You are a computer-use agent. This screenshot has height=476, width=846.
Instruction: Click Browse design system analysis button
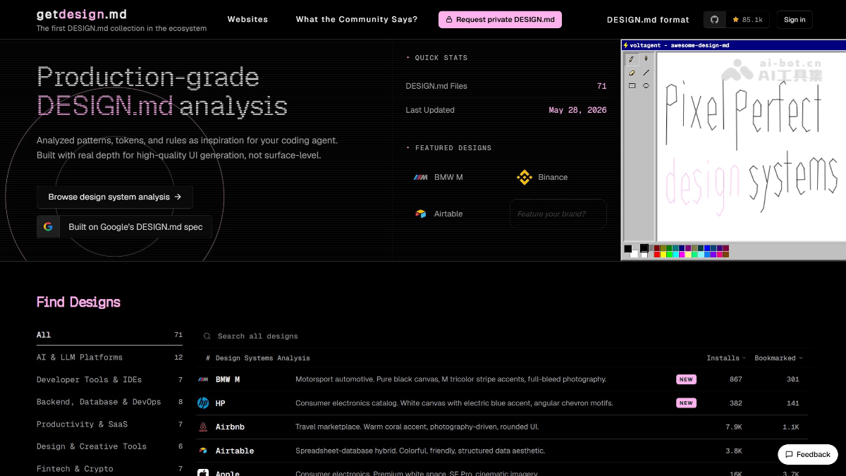[x=115, y=197]
